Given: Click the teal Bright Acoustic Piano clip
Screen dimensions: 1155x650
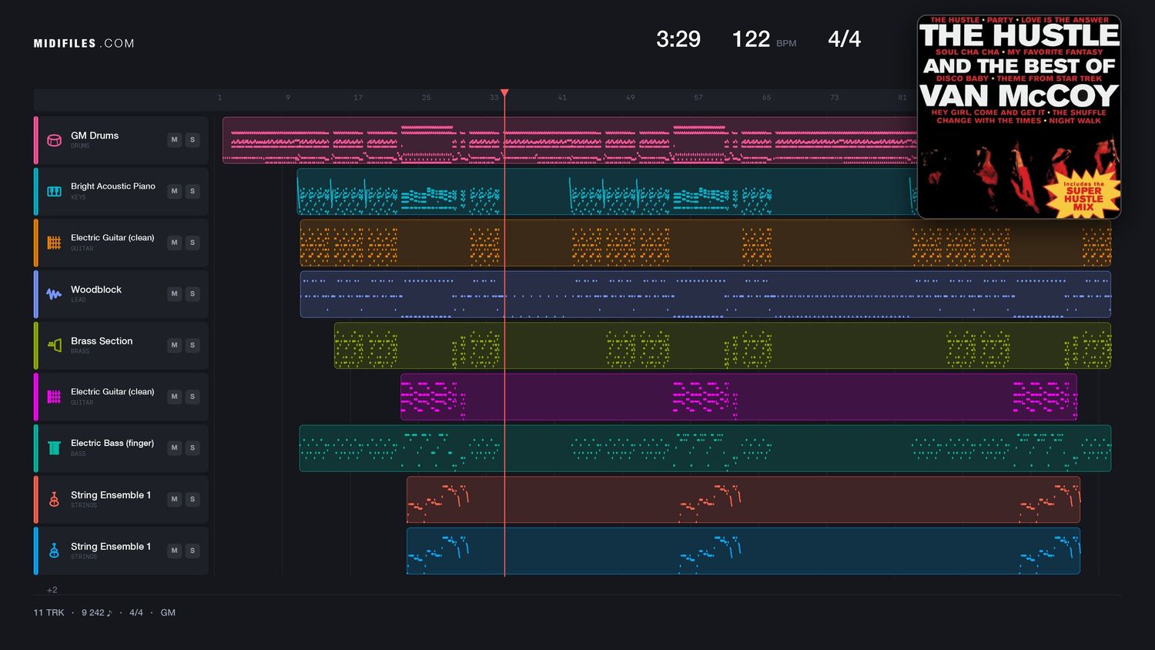Looking at the screenshot, I should coord(607,191).
